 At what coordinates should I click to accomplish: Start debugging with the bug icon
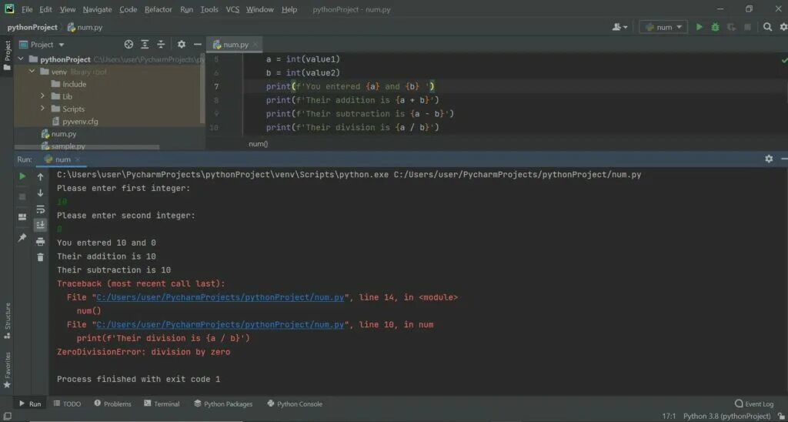coord(715,27)
